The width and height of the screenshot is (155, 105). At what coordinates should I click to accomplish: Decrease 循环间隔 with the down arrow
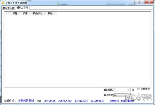tap(129, 91)
